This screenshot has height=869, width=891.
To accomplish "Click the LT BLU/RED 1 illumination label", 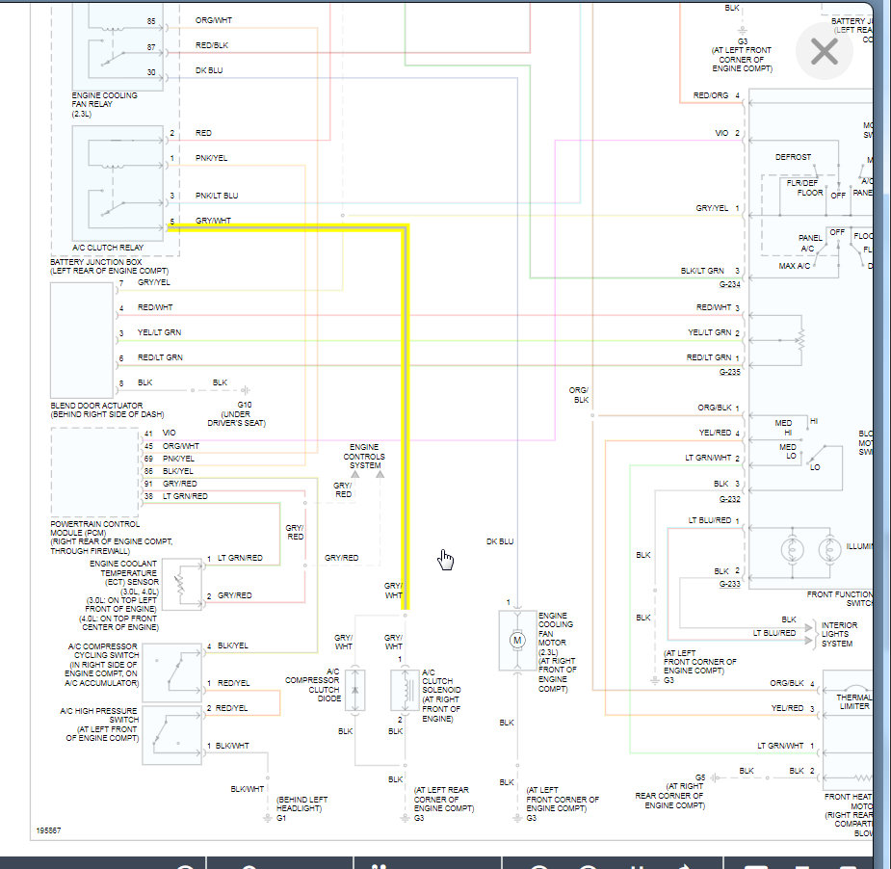I will (x=714, y=520).
